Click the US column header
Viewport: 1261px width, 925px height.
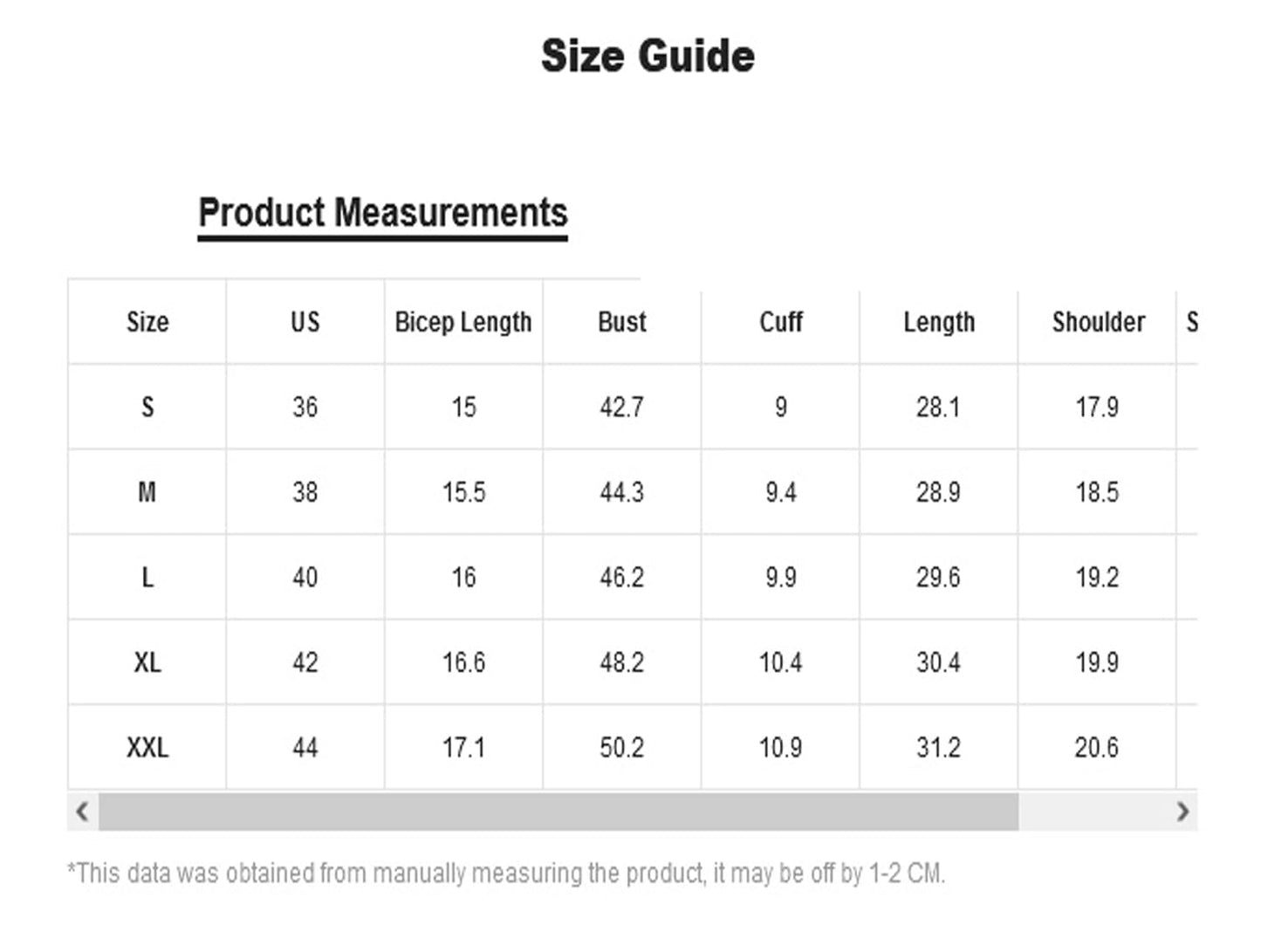coord(305,322)
